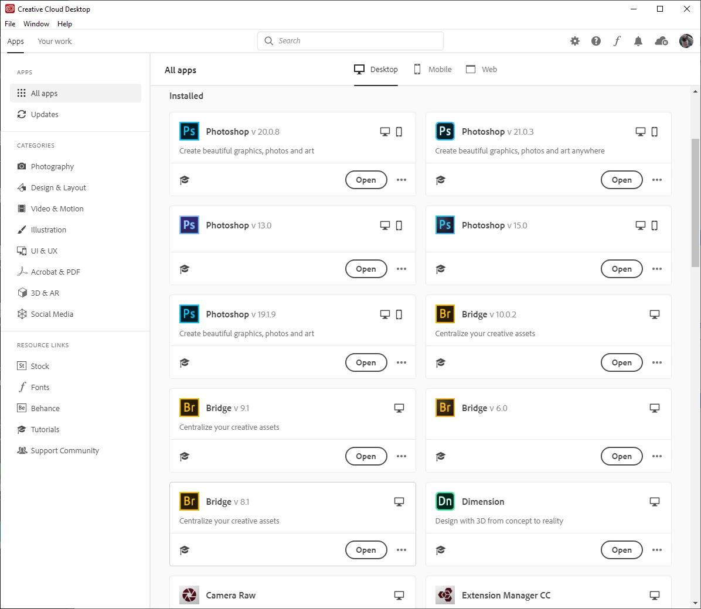This screenshot has height=609, width=701.
Task: Select the Desktop apps tab
Action: click(376, 69)
